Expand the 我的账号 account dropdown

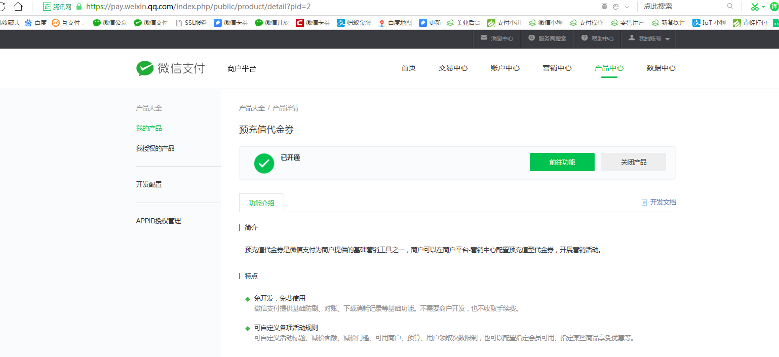click(x=649, y=38)
